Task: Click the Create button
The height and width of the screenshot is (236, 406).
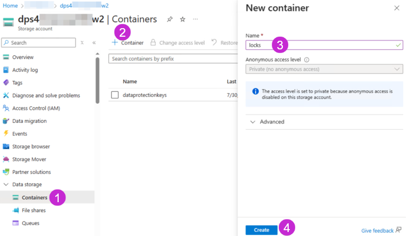Action: coord(262,230)
